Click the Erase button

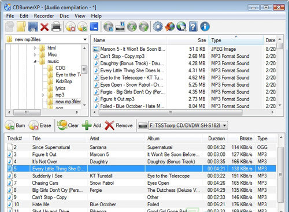coord(40,125)
